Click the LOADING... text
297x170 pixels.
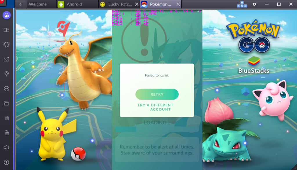point(157,123)
